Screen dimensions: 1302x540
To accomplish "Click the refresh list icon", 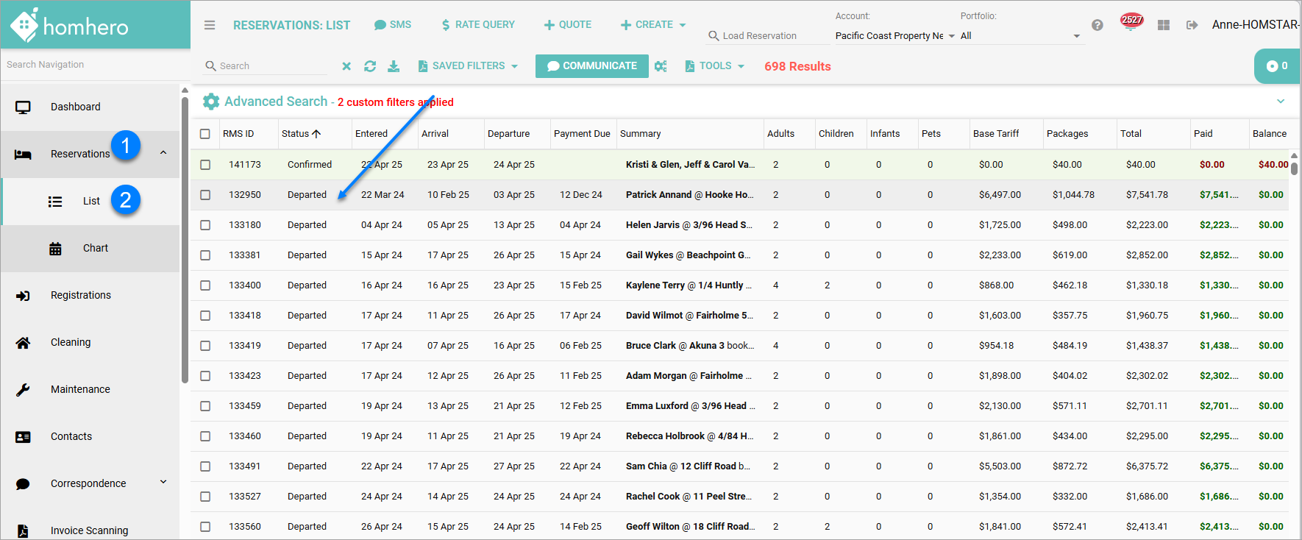I will click(370, 66).
